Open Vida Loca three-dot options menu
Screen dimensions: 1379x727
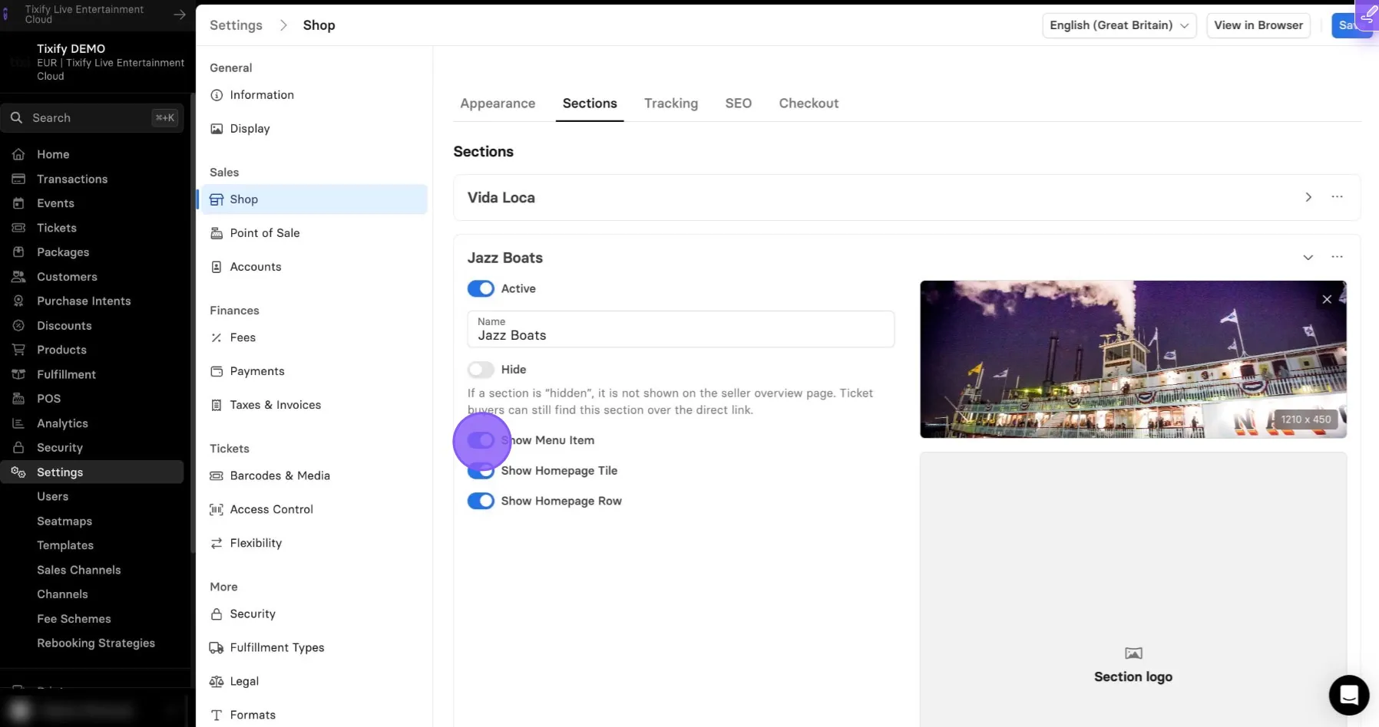point(1338,197)
